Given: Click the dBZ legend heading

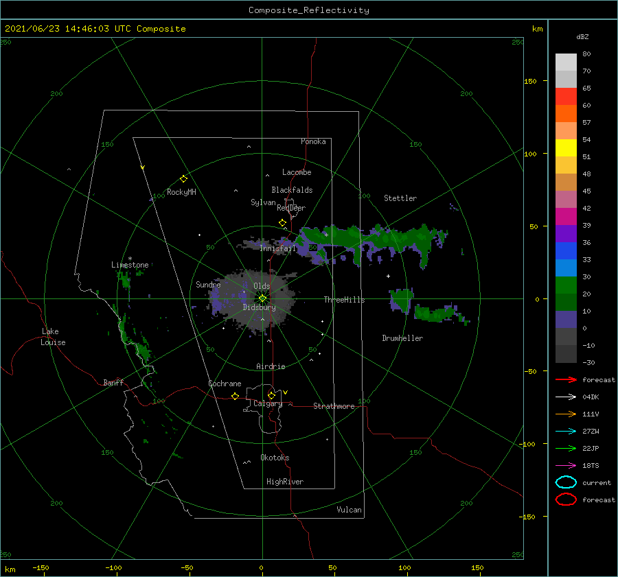Looking at the screenshot, I should [582, 36].
